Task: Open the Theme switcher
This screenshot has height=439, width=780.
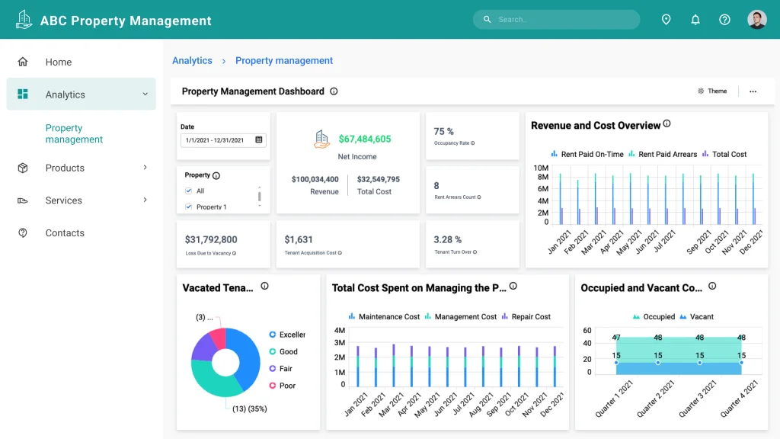Action: click(x=712, y=91)
